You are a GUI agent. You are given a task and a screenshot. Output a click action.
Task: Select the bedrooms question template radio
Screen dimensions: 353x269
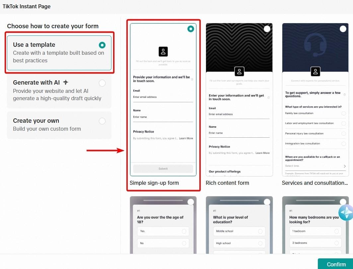[343, 202]
